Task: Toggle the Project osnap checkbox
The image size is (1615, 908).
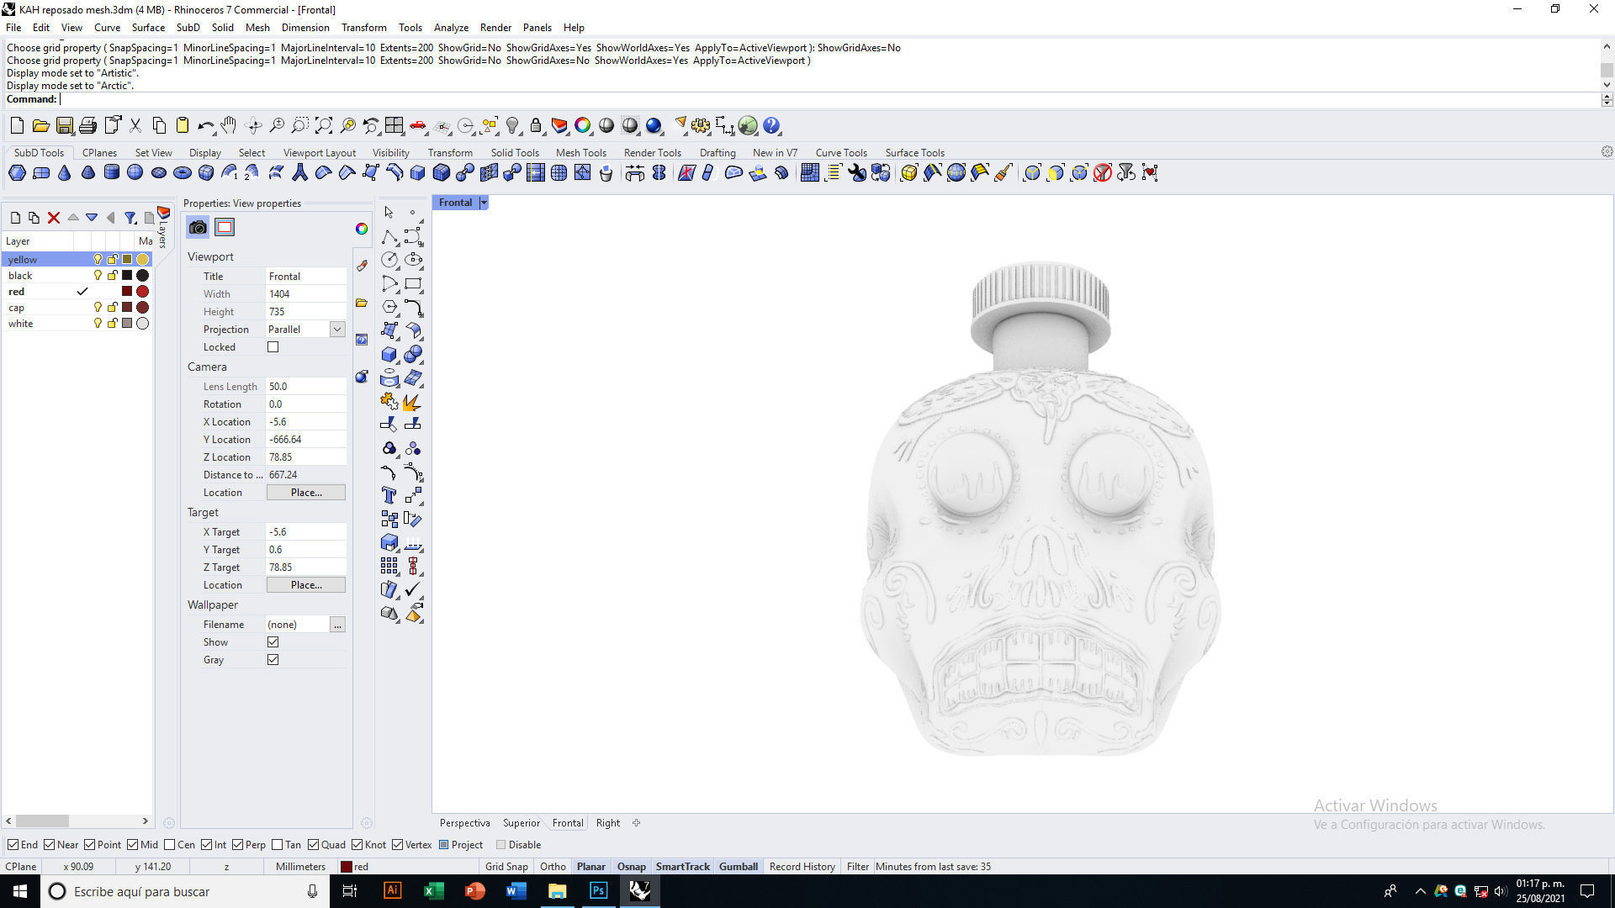Action: 443,845
